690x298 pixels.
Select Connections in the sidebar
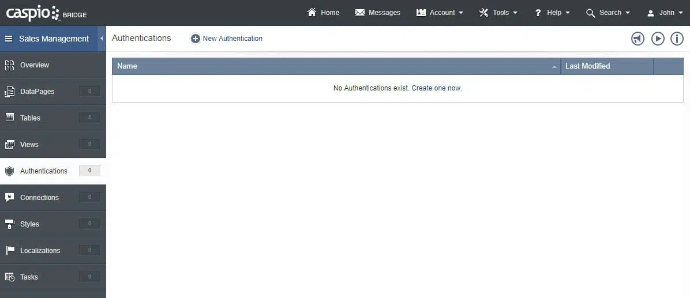point(39,198)
